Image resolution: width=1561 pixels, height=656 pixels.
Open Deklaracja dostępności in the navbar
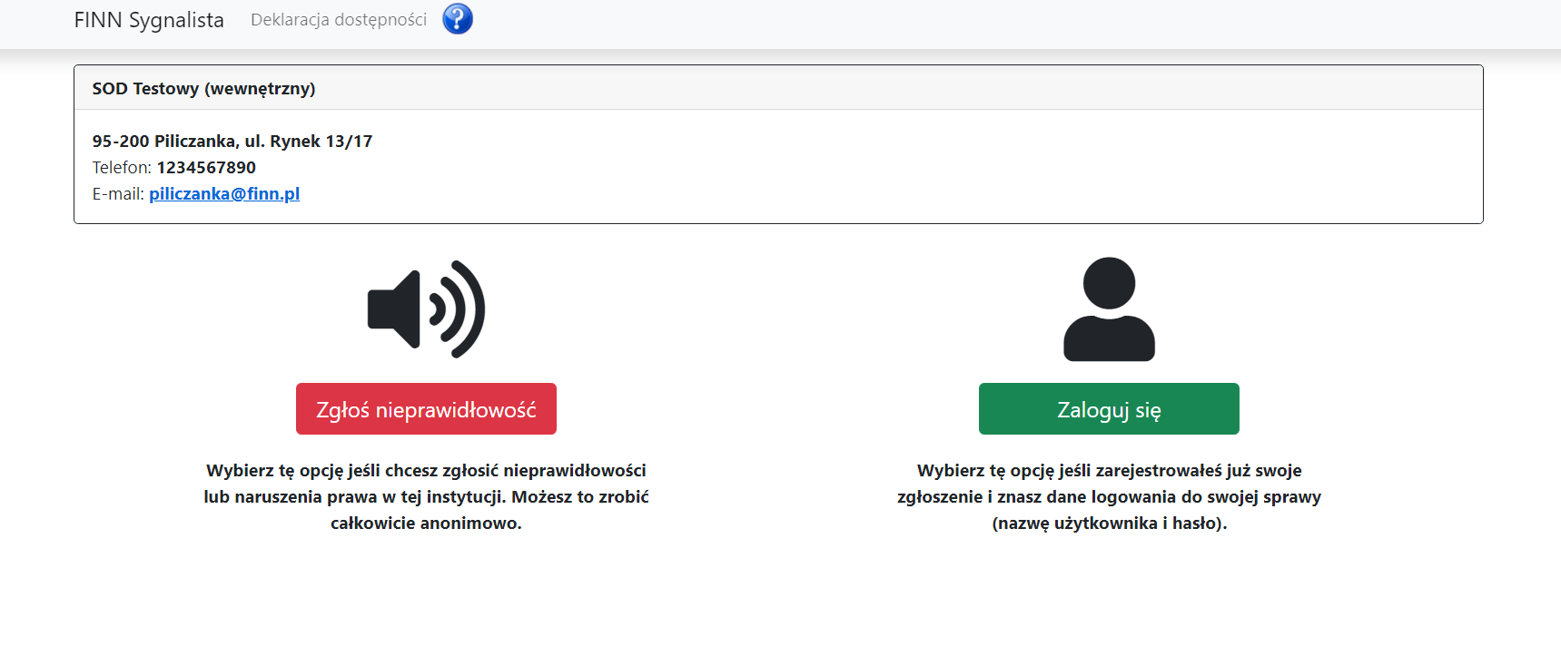click(x=339, y=20)
